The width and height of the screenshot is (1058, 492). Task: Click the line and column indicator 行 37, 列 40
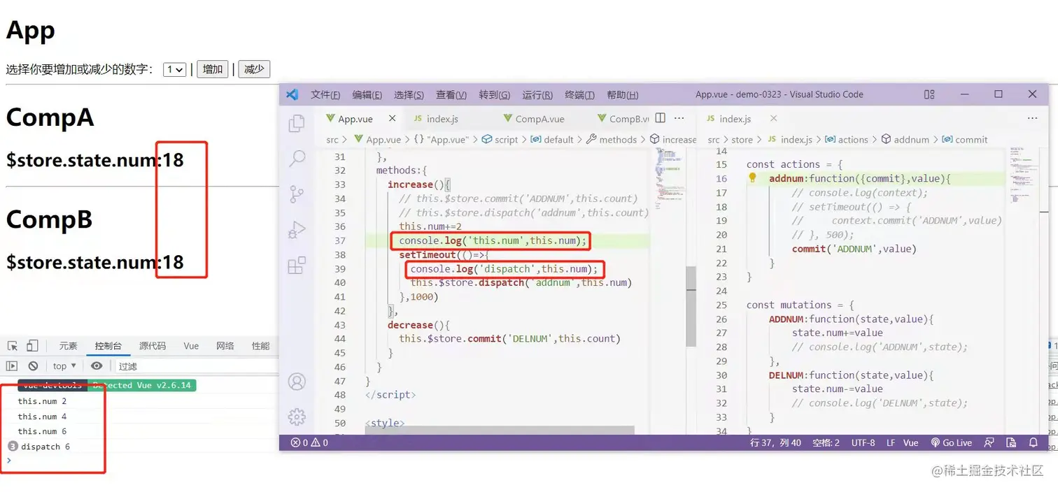point(776,442)
